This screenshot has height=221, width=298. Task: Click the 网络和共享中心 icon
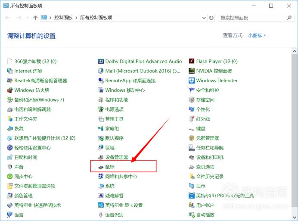click(x=100, y=176)
